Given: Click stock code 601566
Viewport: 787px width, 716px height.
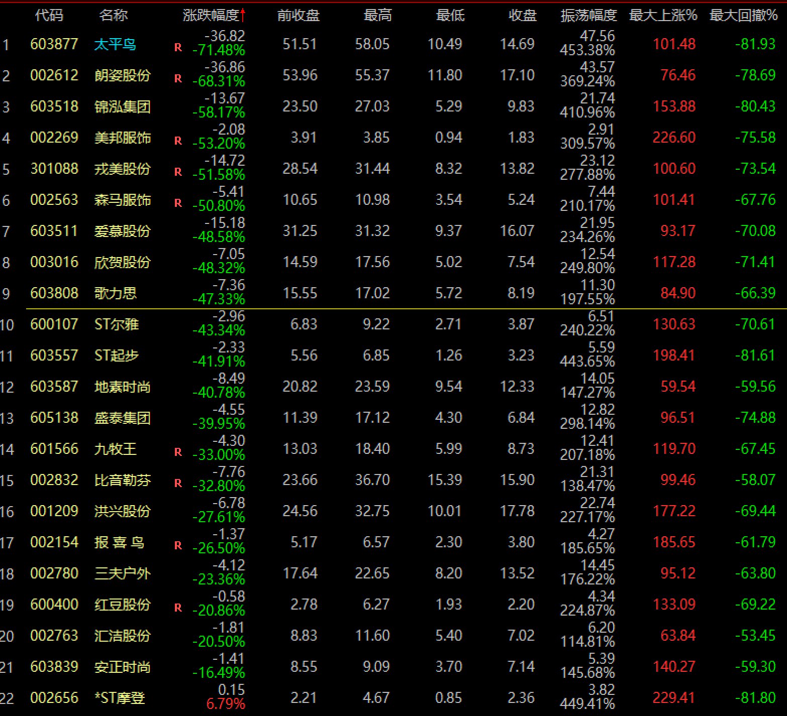Looking at the screenshot, I should coord(54,449).
